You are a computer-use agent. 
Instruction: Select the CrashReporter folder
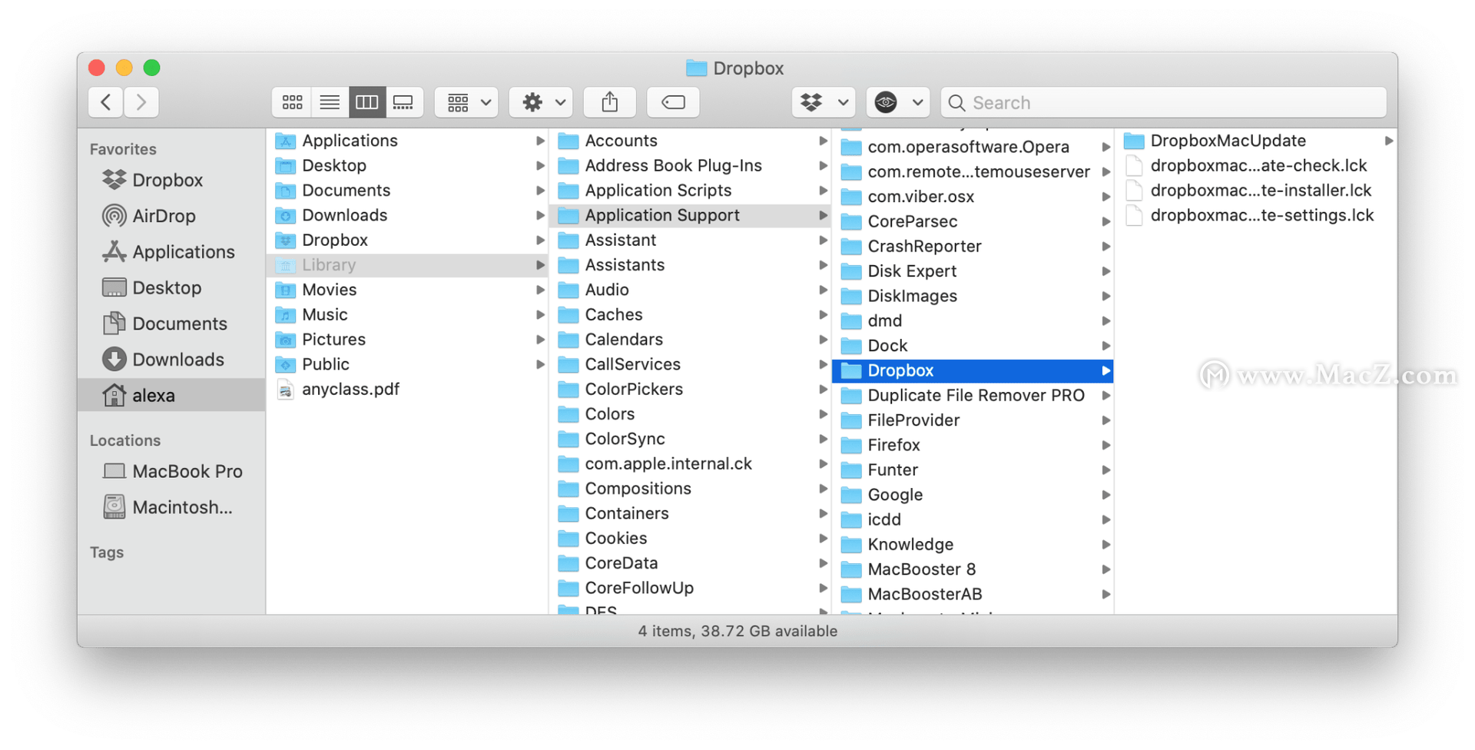pos(973,246)
